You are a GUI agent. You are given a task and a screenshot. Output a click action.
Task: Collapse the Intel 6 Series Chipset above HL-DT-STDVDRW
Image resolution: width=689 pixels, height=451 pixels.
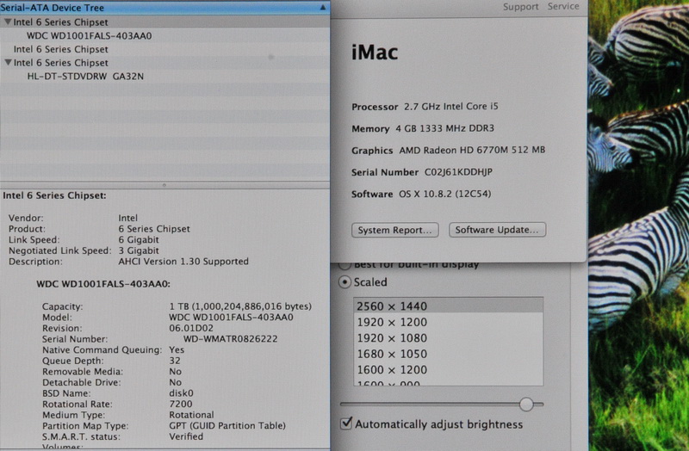pos(8,63)
